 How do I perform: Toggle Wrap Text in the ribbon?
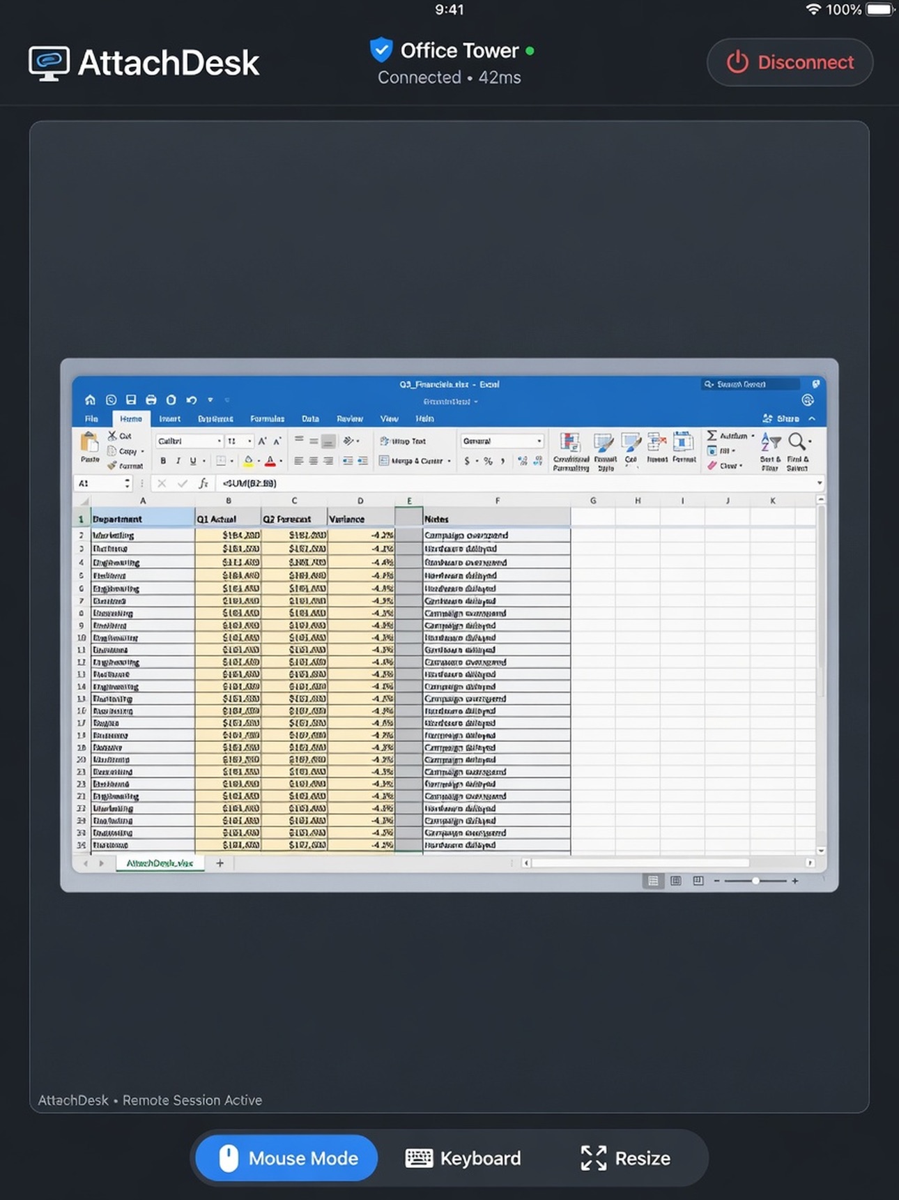pos(402,441)
